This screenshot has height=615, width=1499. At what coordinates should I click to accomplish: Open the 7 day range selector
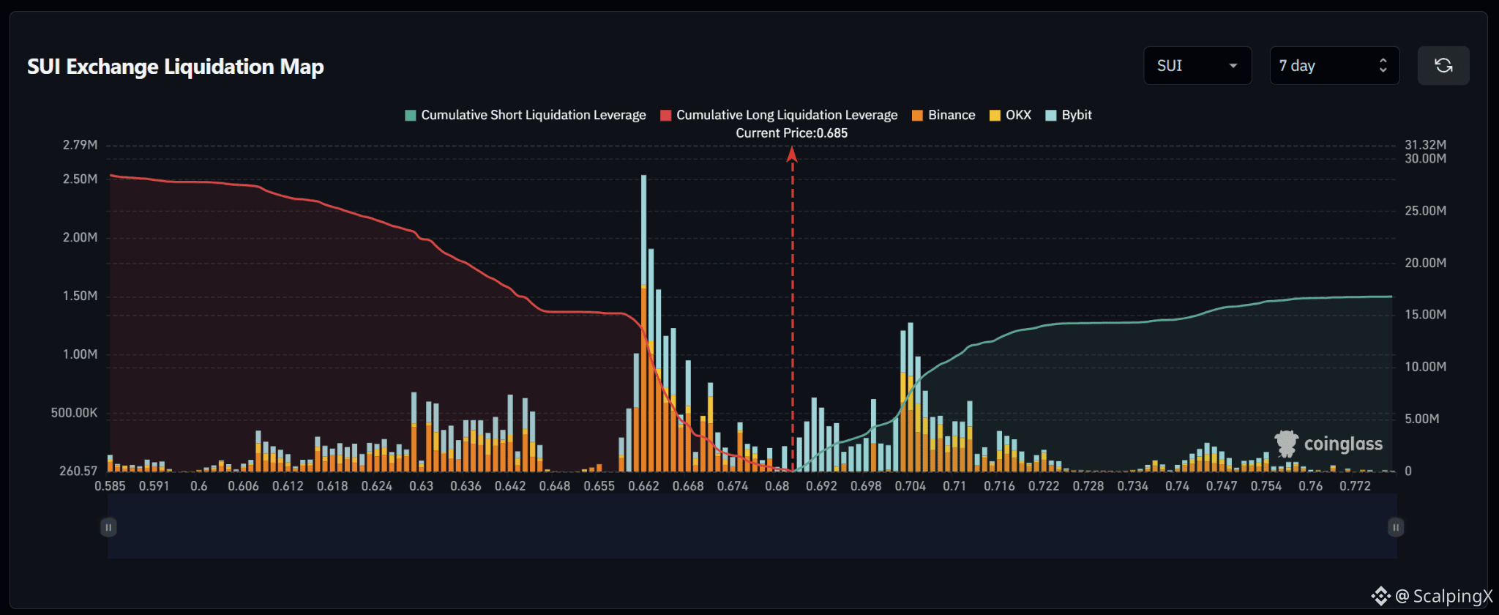tap(1334, 66)
